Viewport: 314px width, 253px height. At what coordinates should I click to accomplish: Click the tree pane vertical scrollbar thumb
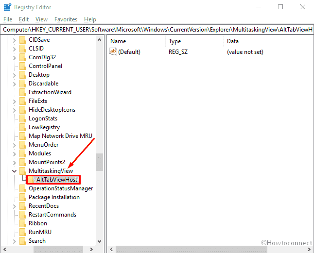pos(99,162)
